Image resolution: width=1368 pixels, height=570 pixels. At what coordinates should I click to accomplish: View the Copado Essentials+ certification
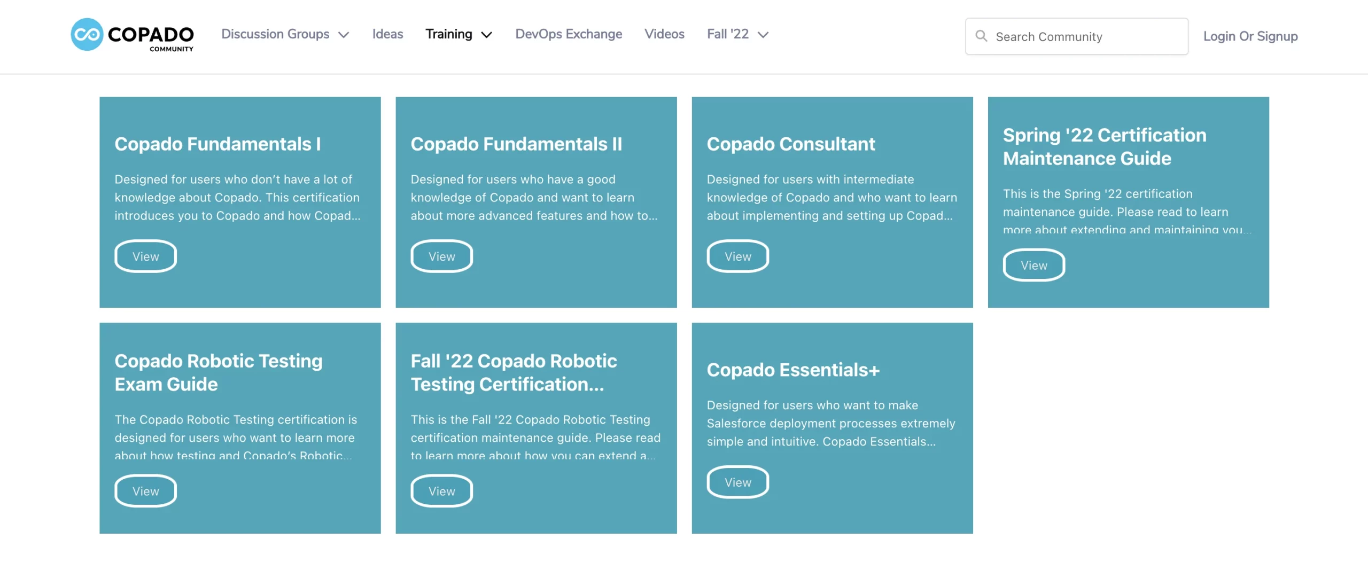737,482
